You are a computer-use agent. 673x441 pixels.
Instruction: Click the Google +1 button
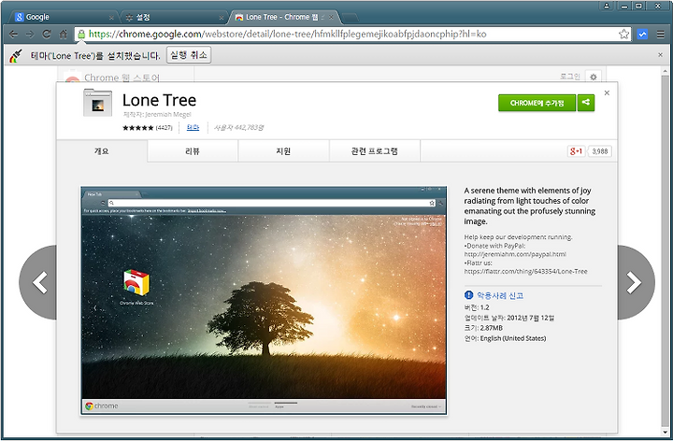point(576,151)
